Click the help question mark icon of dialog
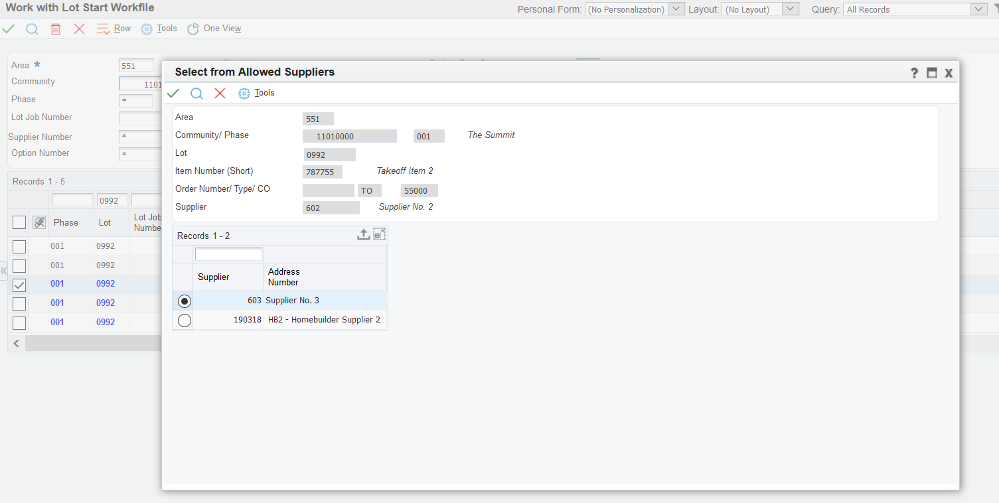 pyautogui.click(x=914, y=73)
